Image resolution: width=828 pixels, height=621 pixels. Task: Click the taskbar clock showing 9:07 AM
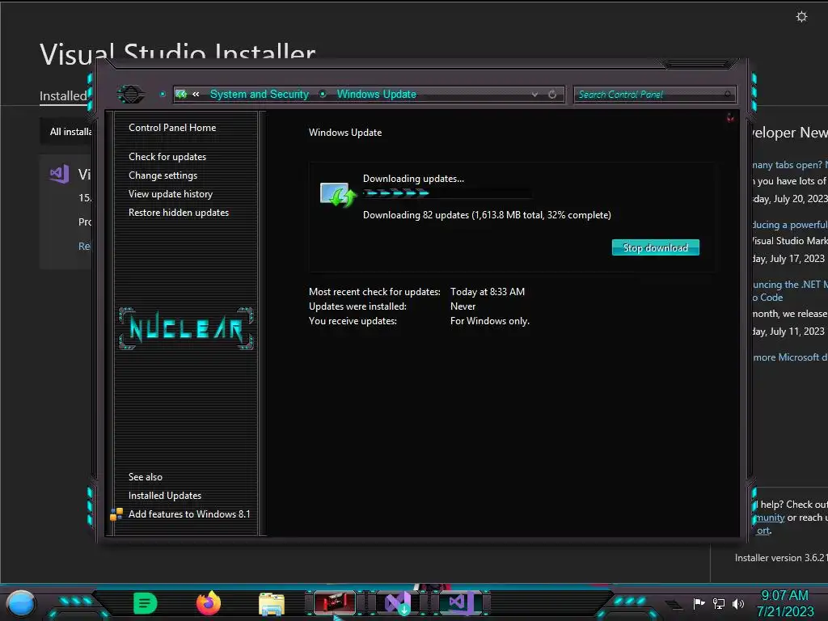tap(785, 603)
